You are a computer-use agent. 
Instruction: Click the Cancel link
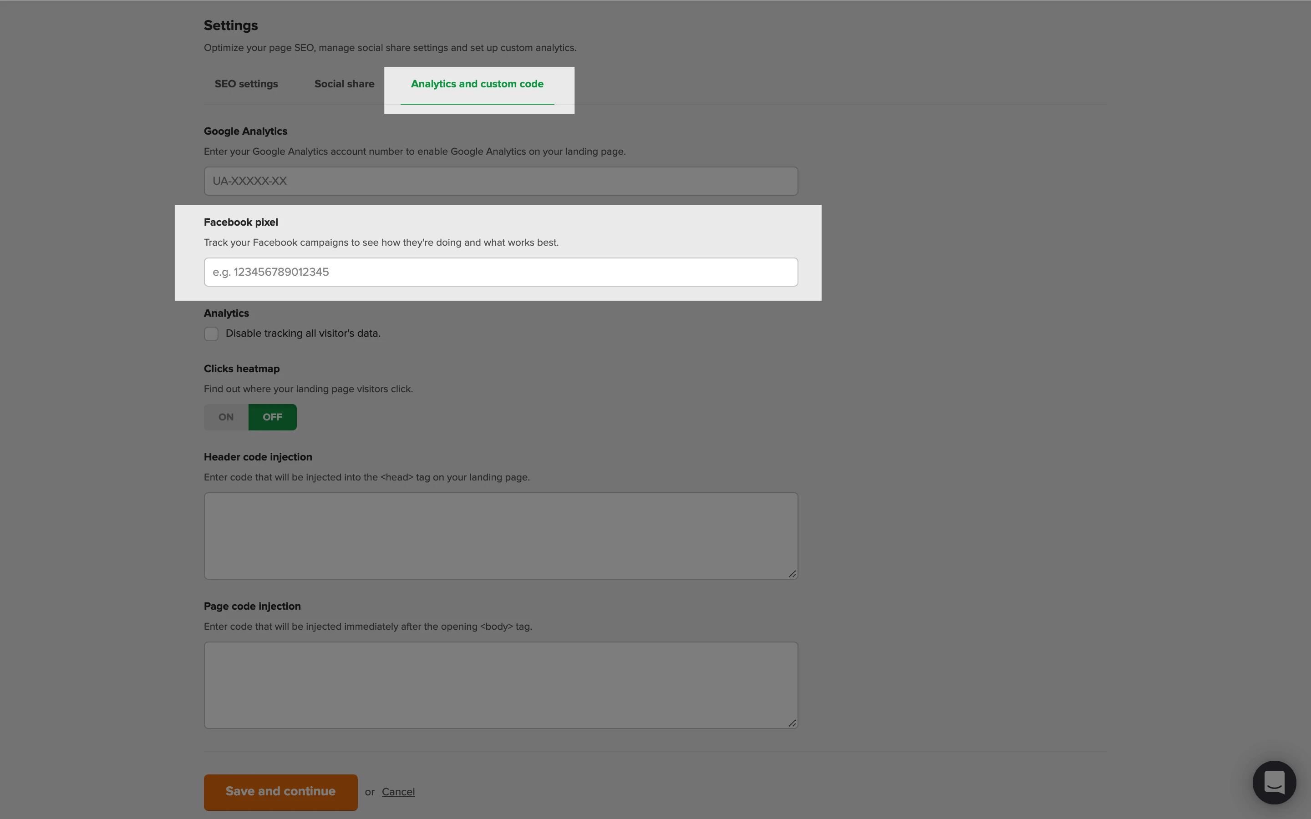[x=398, y=792]
